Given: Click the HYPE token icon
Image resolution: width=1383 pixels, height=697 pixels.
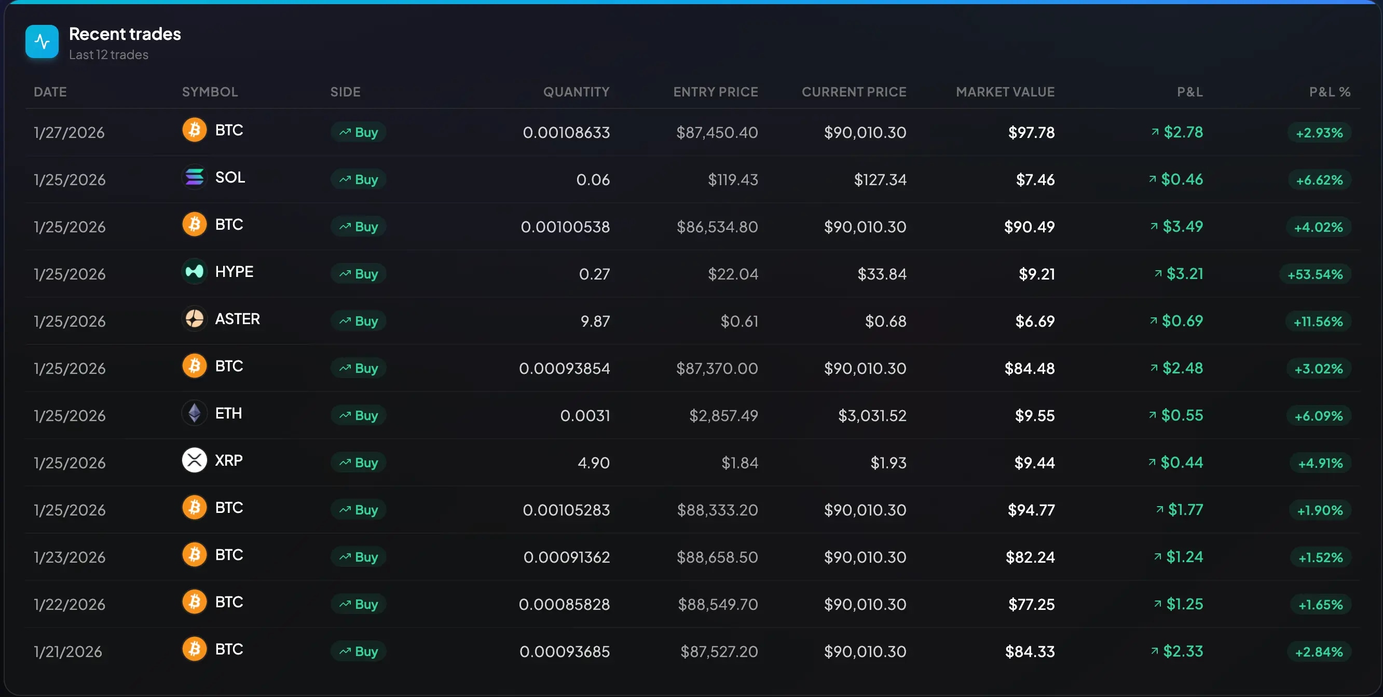Looking at the screenshot, I should [x=195, y=272].
